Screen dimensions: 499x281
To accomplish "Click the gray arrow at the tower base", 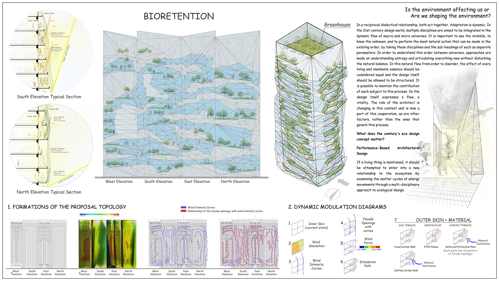I will [x=343, y=182].
